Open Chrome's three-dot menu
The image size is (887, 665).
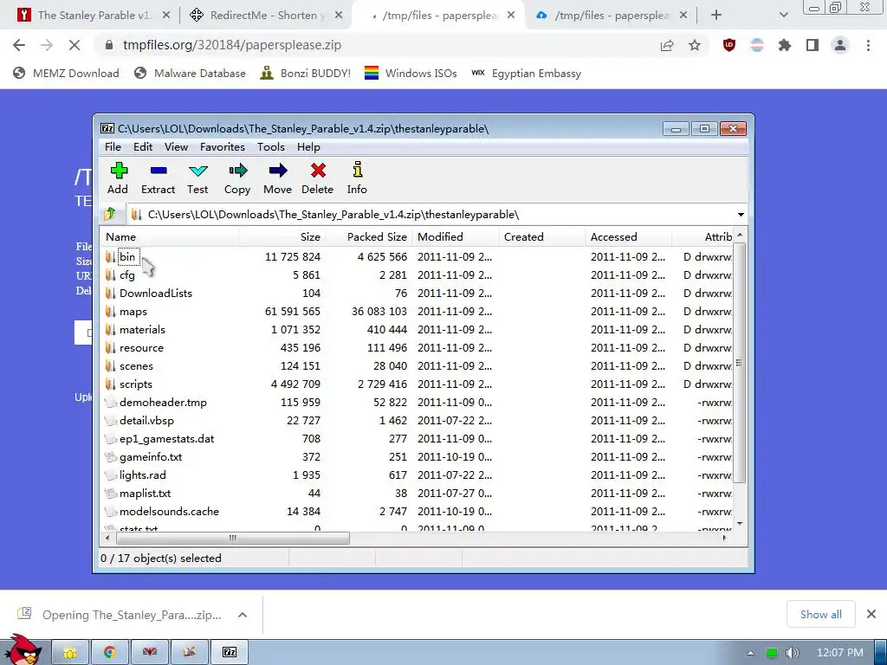(x=868, y=45)
